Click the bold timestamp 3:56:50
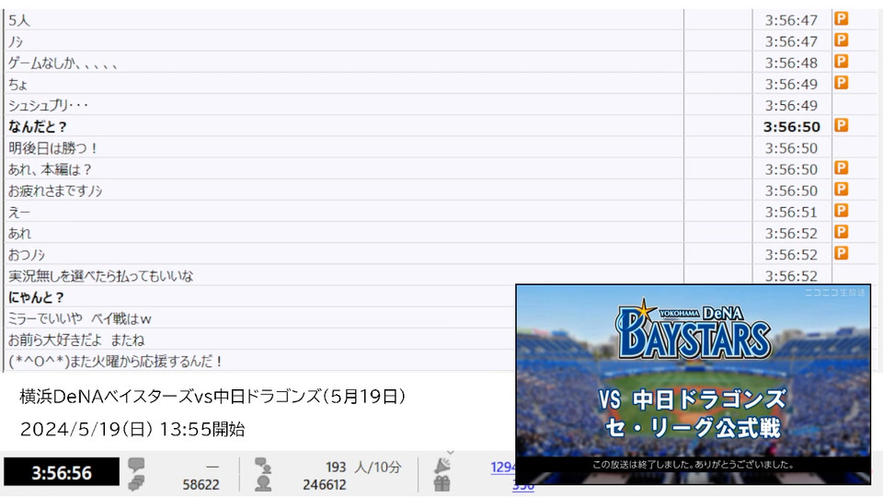Viewport: 883px width, 497px height. 791,127
